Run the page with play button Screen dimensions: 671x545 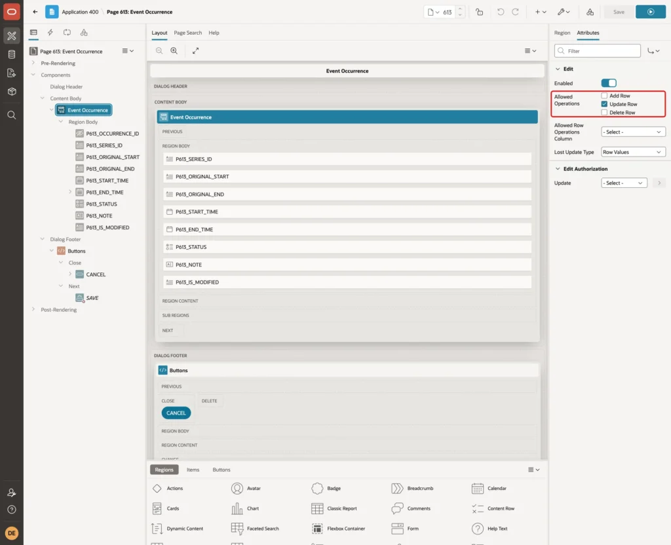[651, 12]
